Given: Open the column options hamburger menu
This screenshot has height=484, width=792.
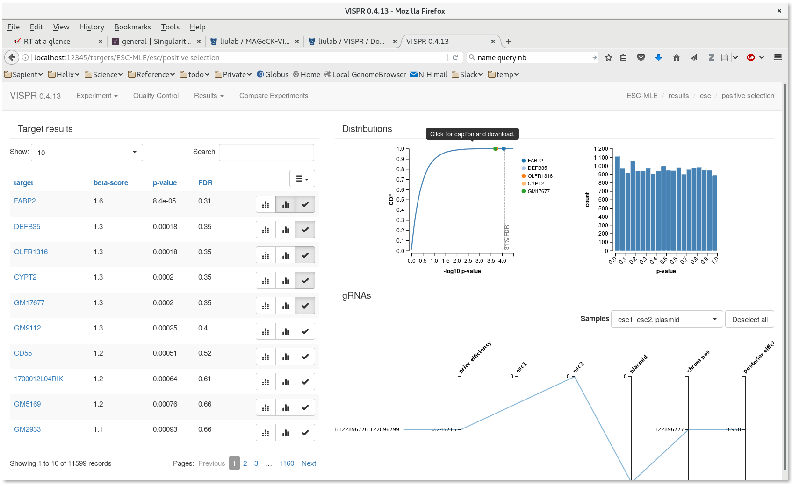Looking at the screenshot, I should tap(302, 179).
